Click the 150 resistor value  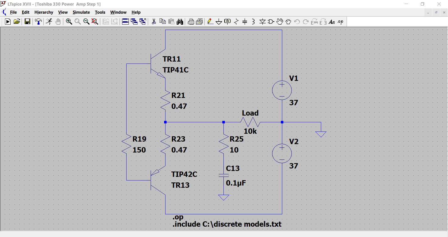click(x=139, y=150)
